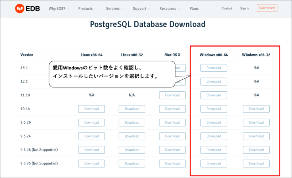Select 9.4.26 (Not Supported) label
The image size is (292, 178).
click(x=39, y=150)
